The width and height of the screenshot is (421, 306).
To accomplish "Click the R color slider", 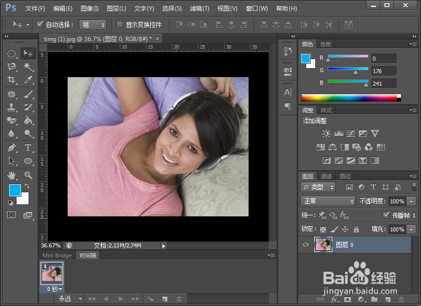I will pyautogui.click(x=348, y=56).
